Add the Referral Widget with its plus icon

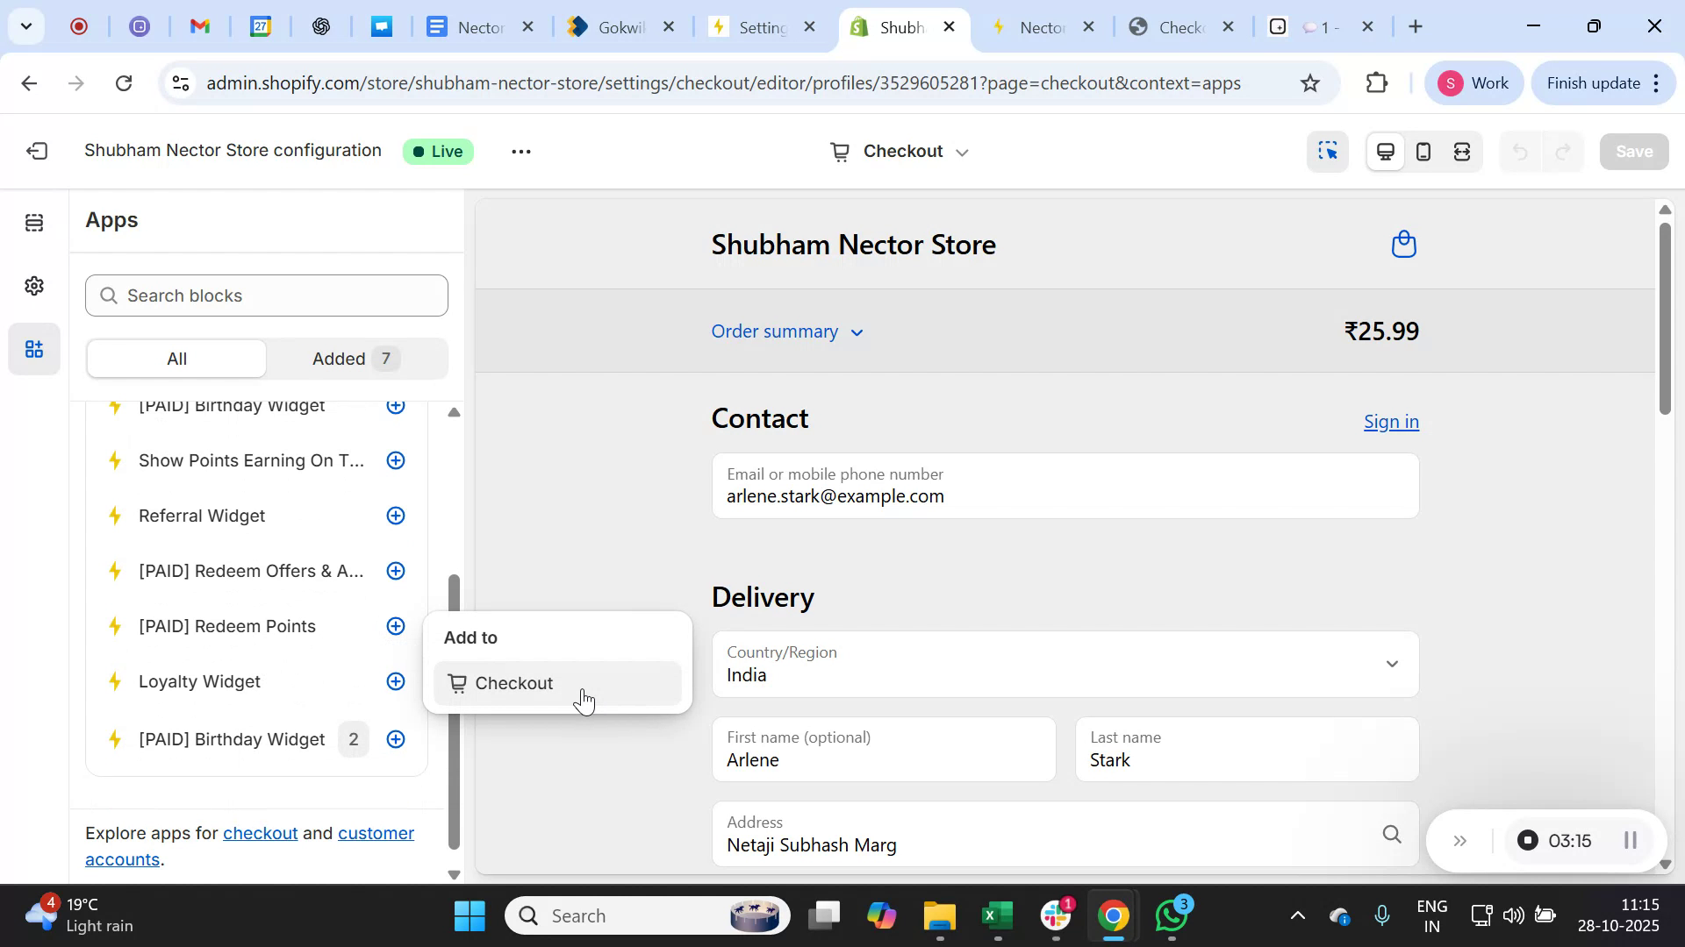(x=396, y=516)
